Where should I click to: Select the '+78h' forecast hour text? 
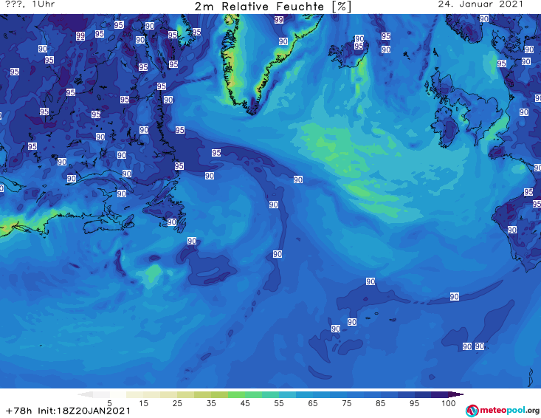pyautogui.click(x=19, y=411)
